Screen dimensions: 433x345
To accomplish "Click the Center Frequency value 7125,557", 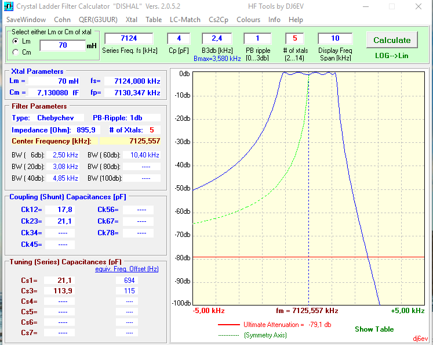I will click(130, 141).
